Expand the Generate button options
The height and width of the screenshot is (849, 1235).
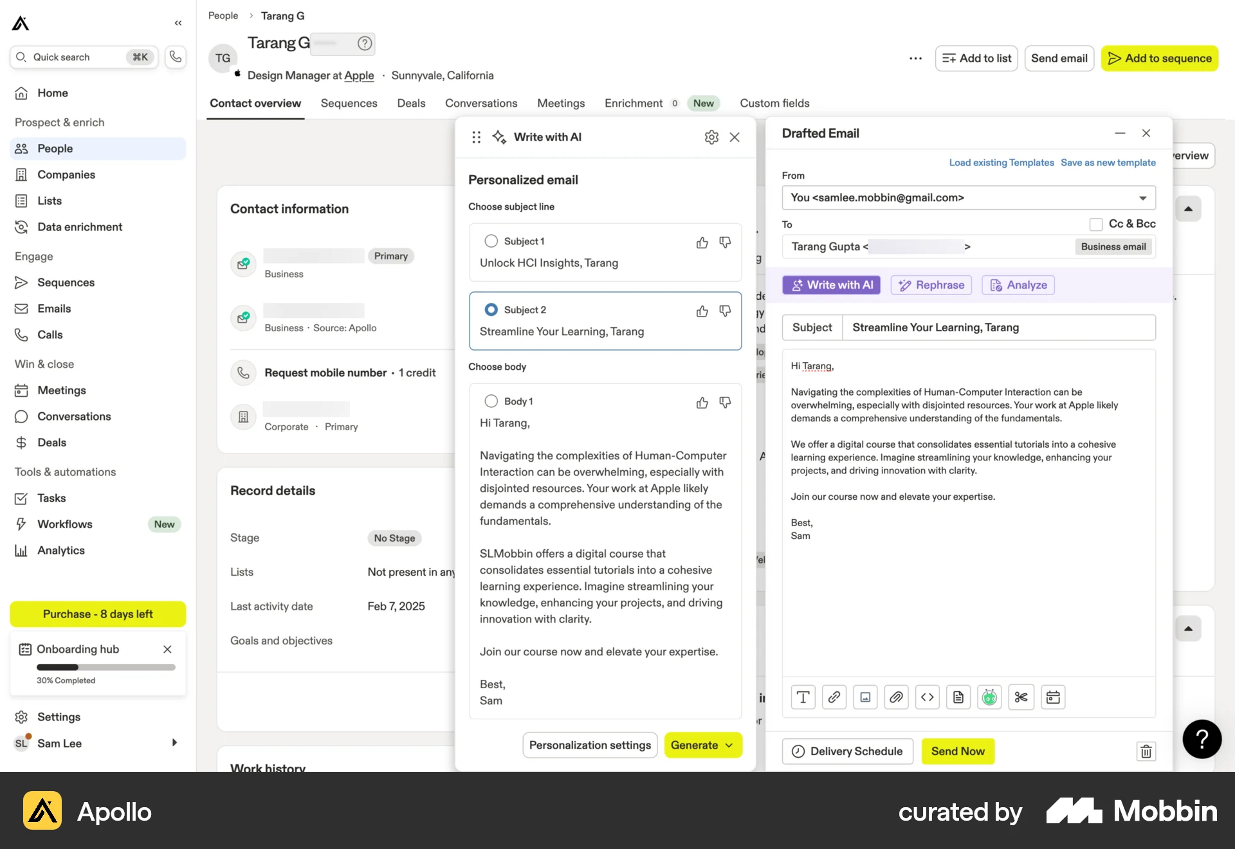[729, 745]
